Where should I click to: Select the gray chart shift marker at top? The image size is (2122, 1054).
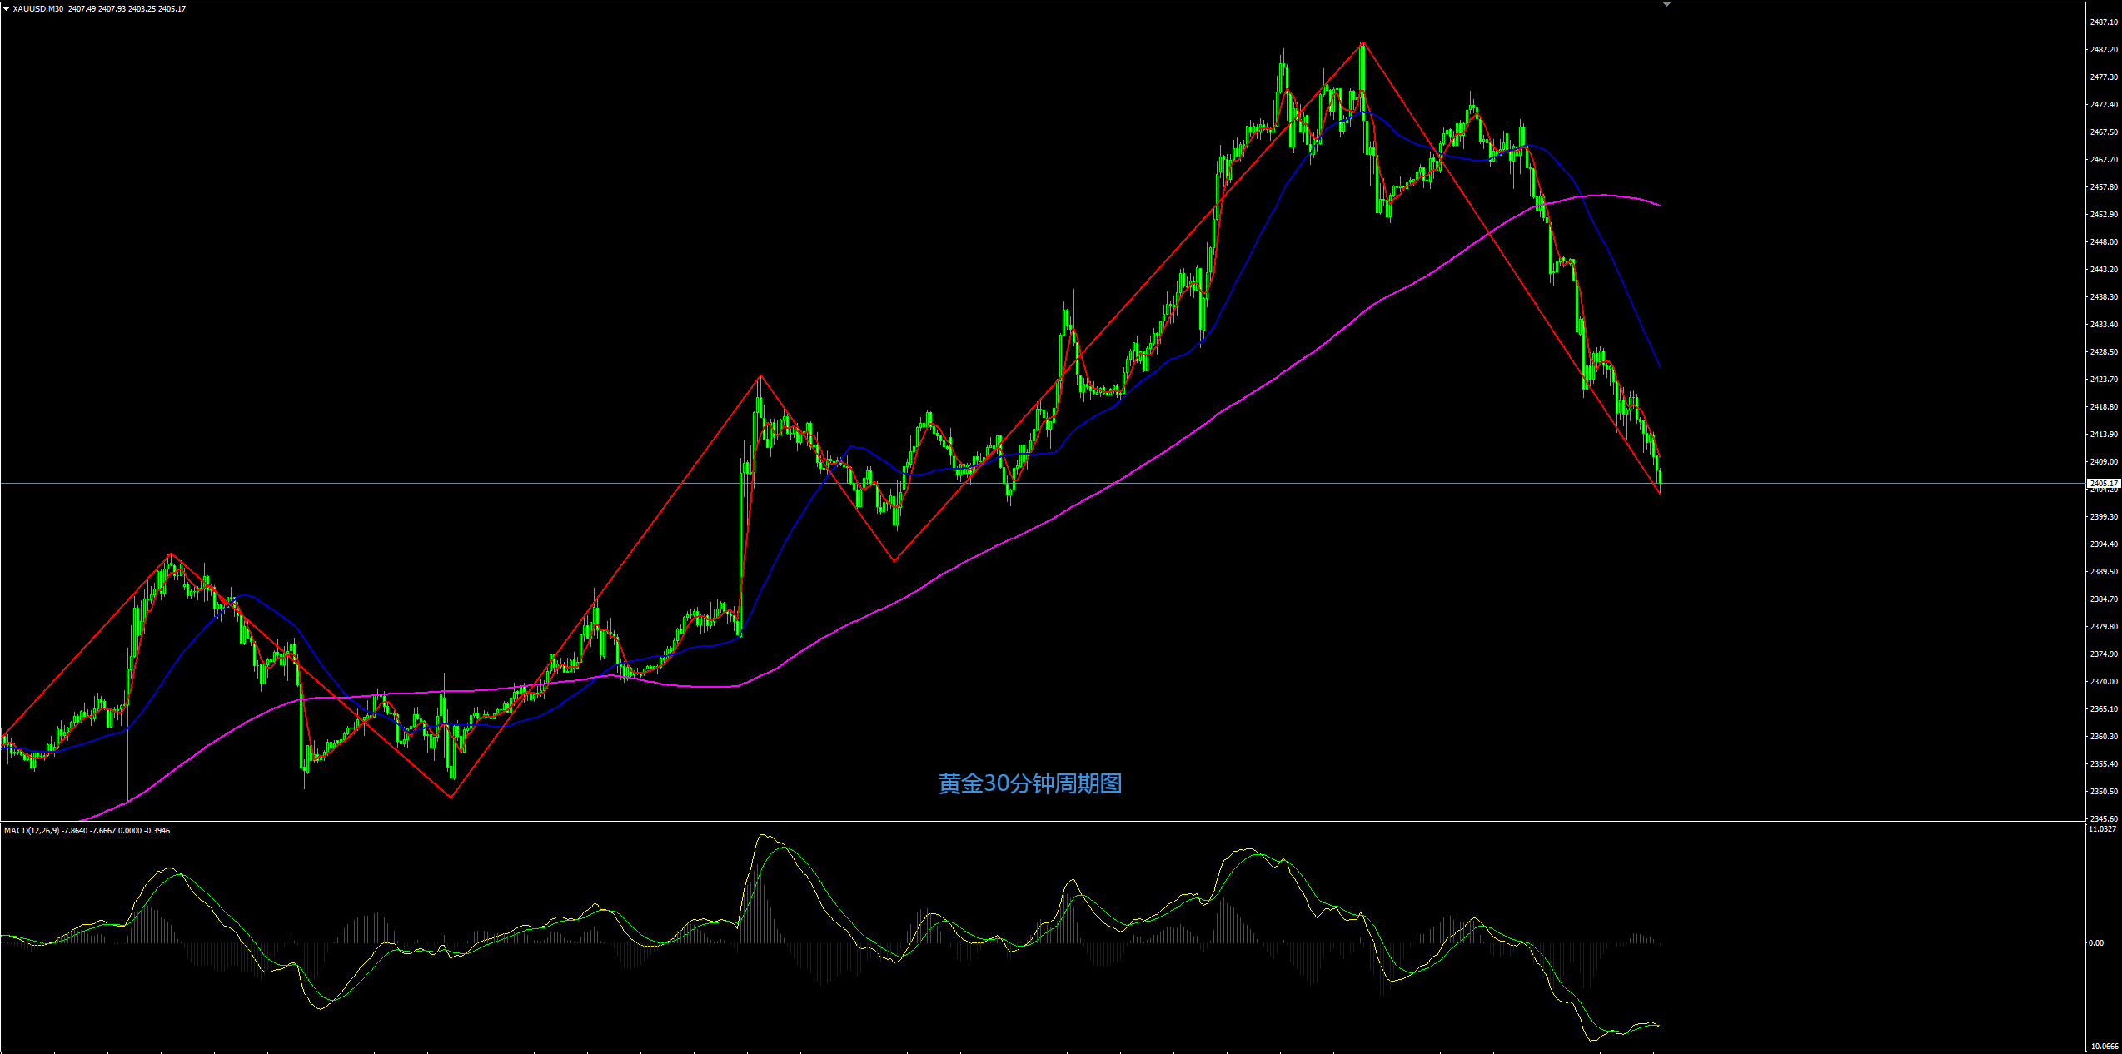1666,5
